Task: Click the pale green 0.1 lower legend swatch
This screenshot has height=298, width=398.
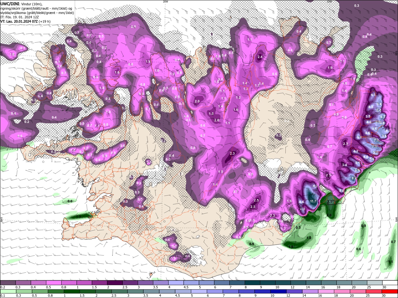Action: click(8, 291)
